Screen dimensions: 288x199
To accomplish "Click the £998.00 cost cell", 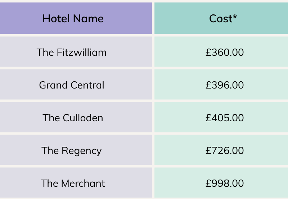I will coord(225,183).
